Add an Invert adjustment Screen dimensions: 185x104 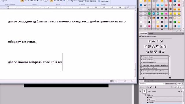pos(148,52)
